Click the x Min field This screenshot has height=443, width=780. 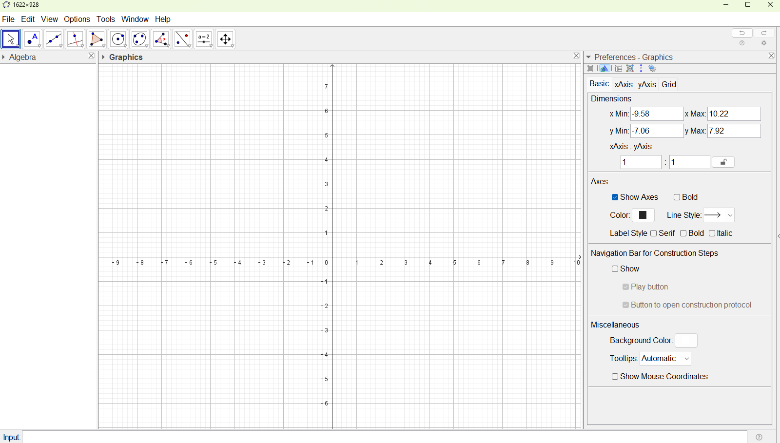click(657, 114)
